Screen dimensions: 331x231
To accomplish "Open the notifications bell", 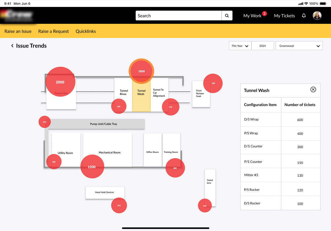I will click(304, 16).
